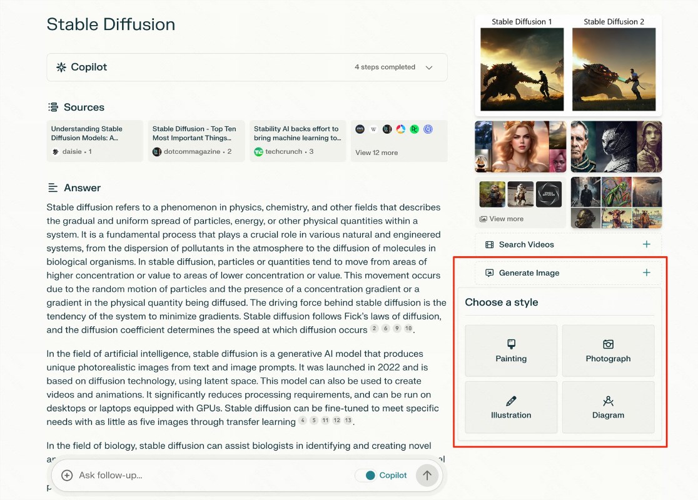The width and height of the screenshot is (698, 500).
Task: Click View more images
Action: point(502,219)
